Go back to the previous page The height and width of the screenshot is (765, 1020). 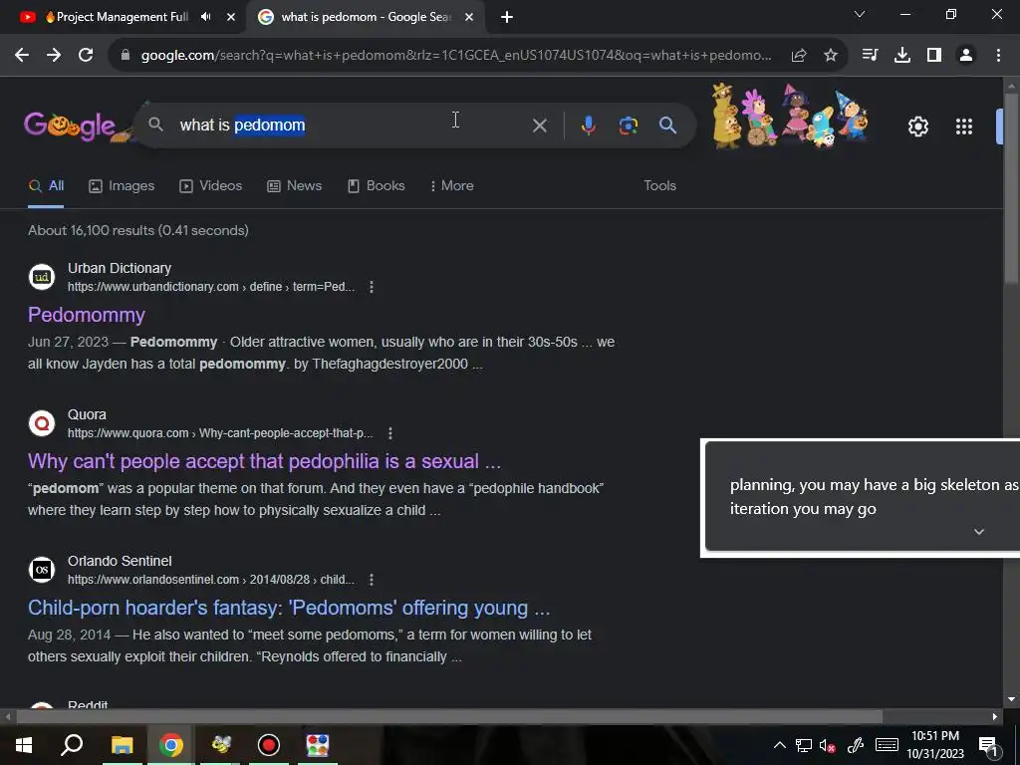[x=22, y=56]
